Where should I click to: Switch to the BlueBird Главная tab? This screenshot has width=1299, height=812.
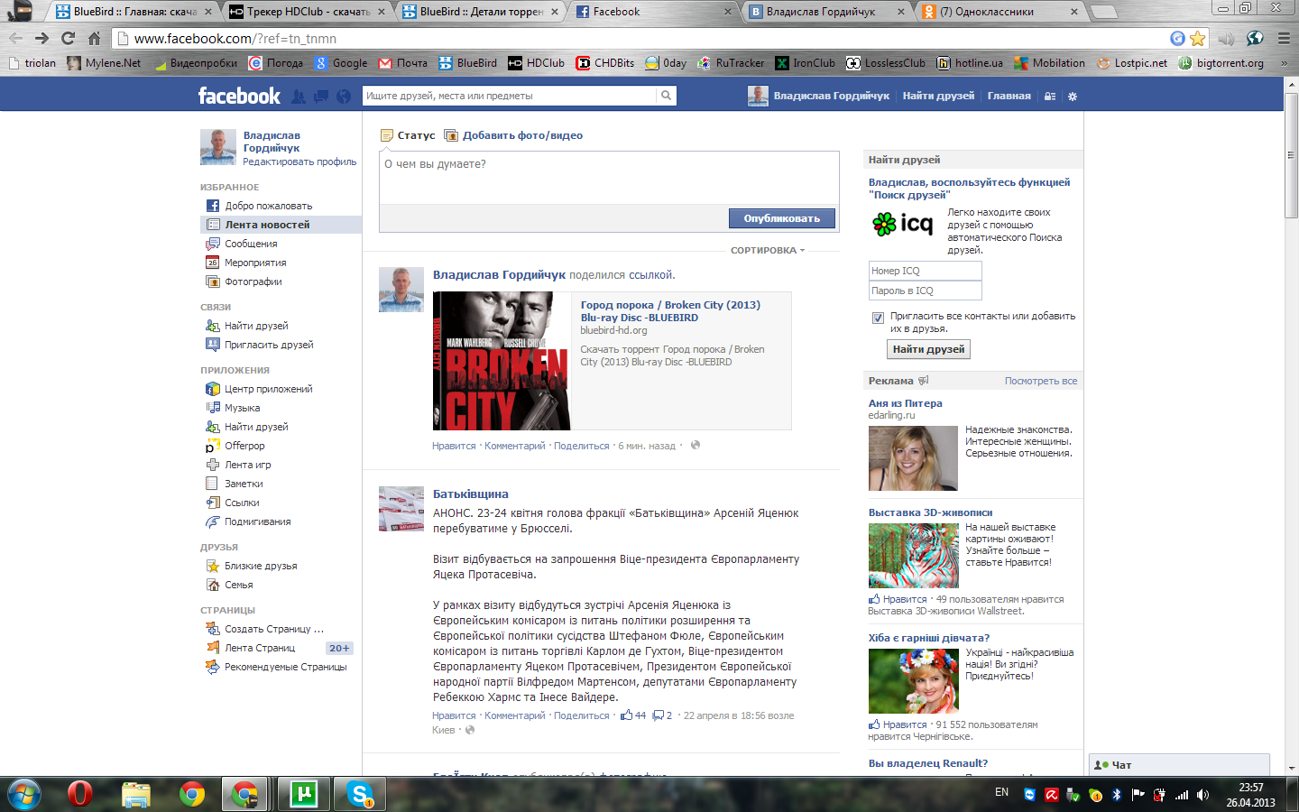tap(134, 12)
